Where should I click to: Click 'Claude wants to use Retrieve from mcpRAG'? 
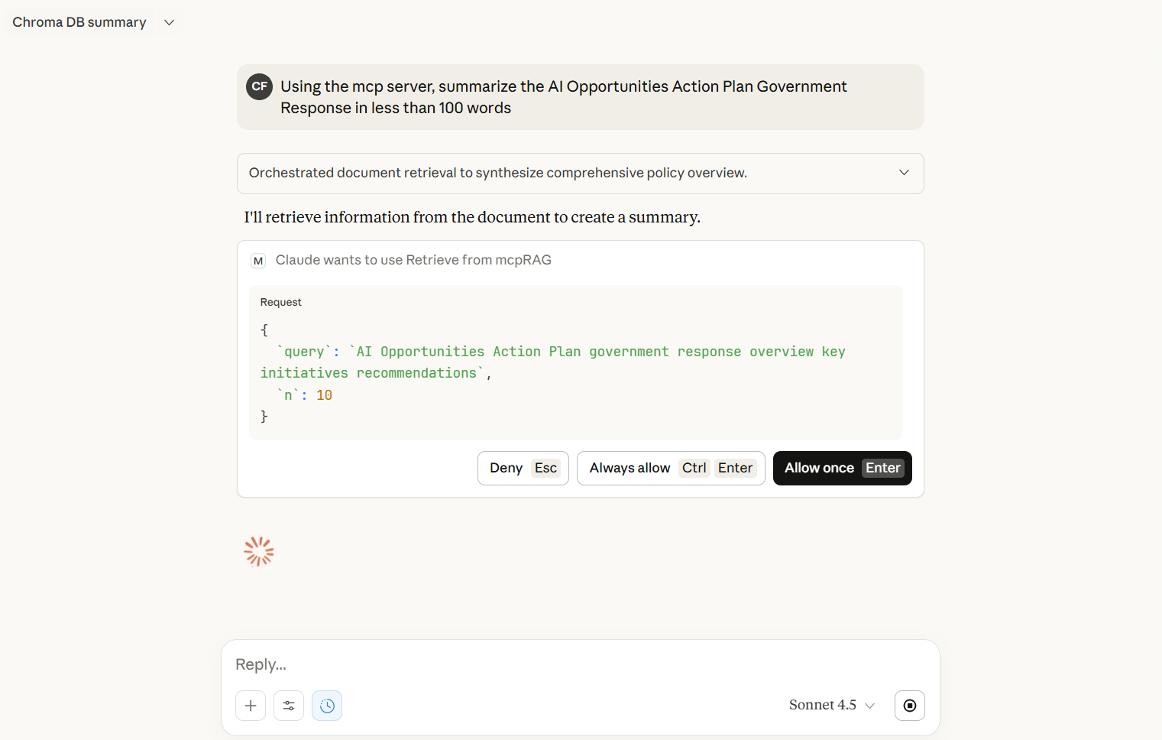tap(413, 260)
